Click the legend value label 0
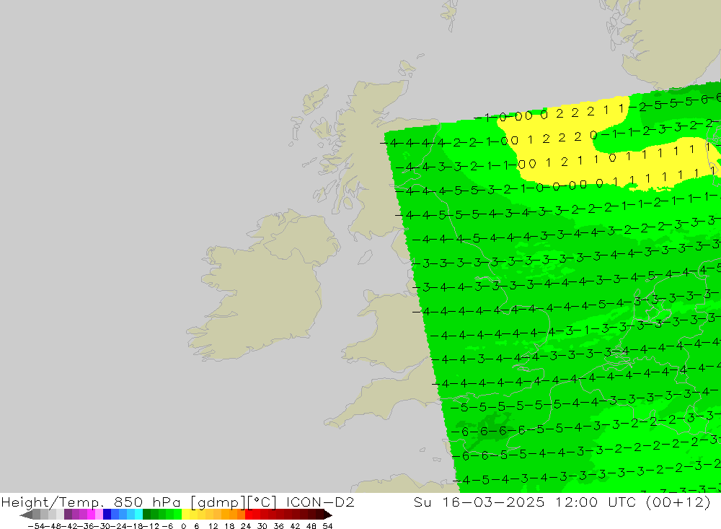The width and height of the screenshot is (721, 529). coord(183,526)
